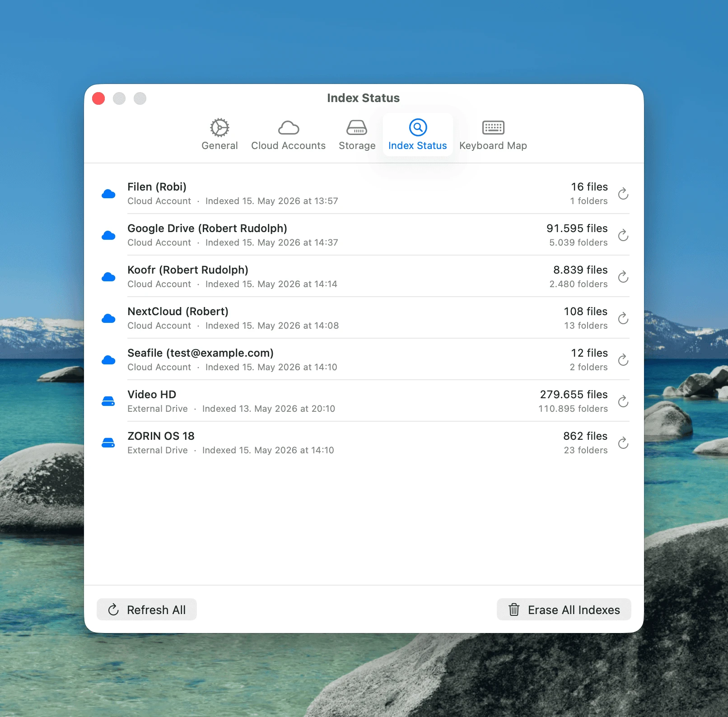
Task: Close the Index Status window
Action: 98,98
